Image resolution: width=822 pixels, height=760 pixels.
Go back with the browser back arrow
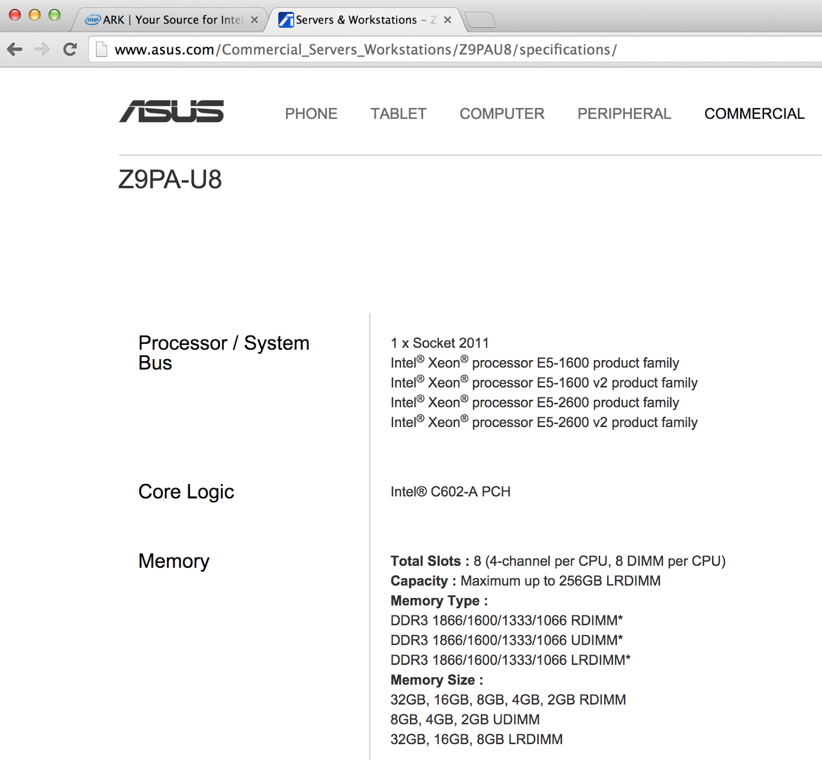[x=15, y=49]
